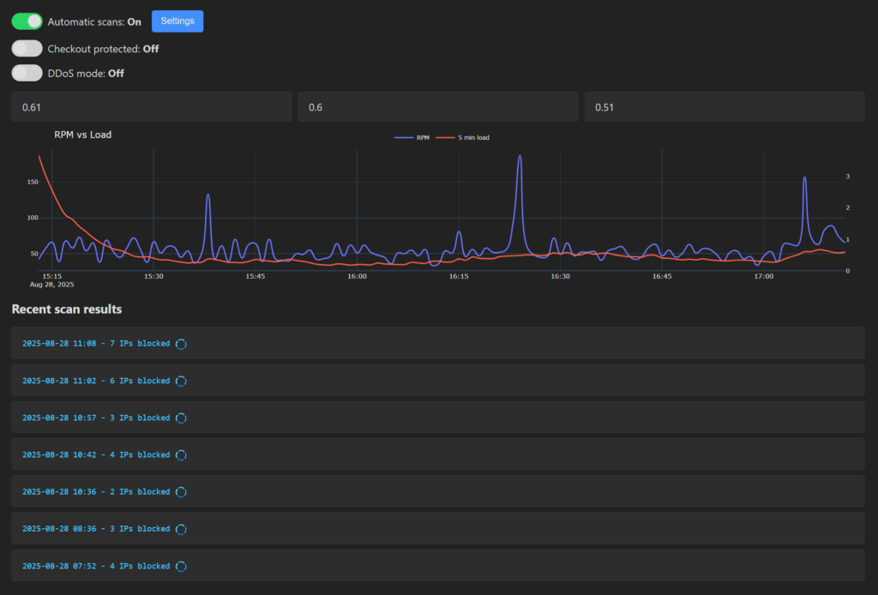Open the Settings button
878x595 pixels.
coord(177,21)
